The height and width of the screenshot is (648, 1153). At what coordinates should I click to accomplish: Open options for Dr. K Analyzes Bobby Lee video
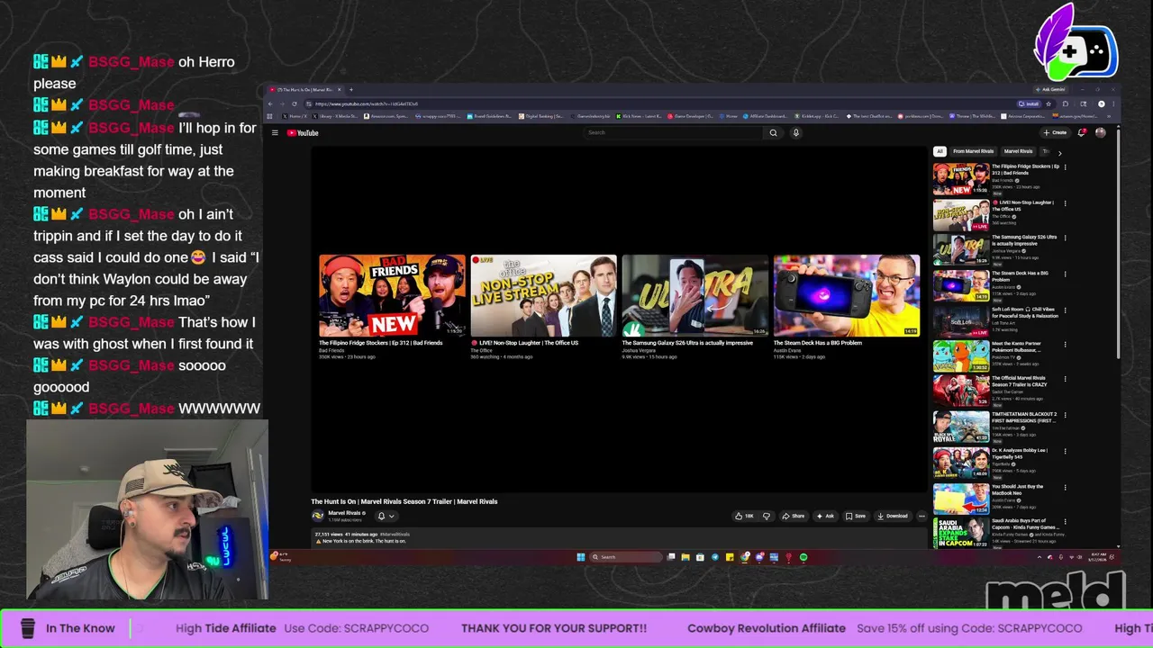[x=1065, y=451]
